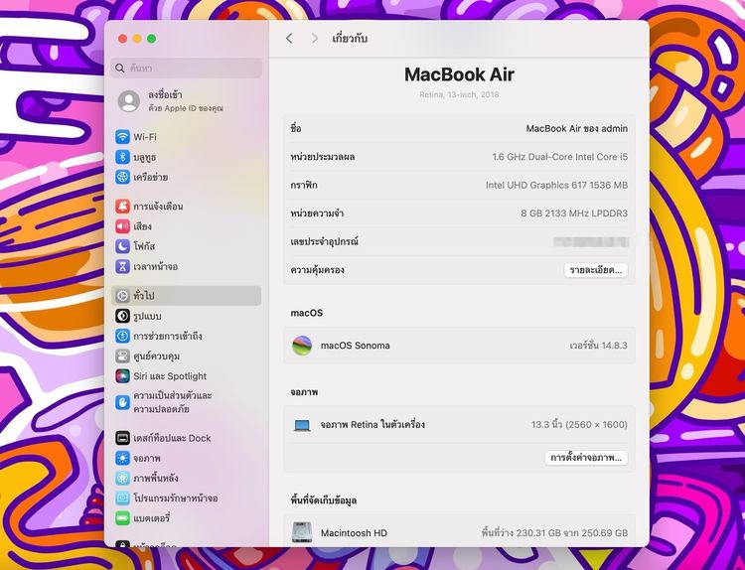Click the Apple ID avatar icon
This screenshot has width=745, height=570.
pos(129,101)
